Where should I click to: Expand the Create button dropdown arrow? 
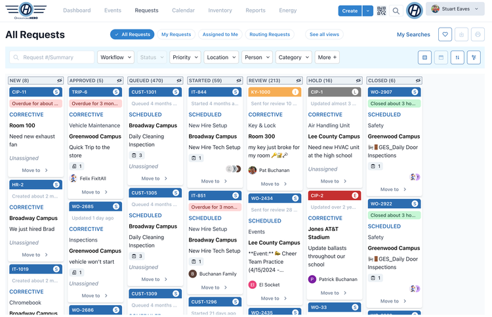367,11
